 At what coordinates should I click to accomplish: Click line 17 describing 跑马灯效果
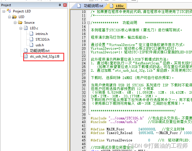pos(120,38)
